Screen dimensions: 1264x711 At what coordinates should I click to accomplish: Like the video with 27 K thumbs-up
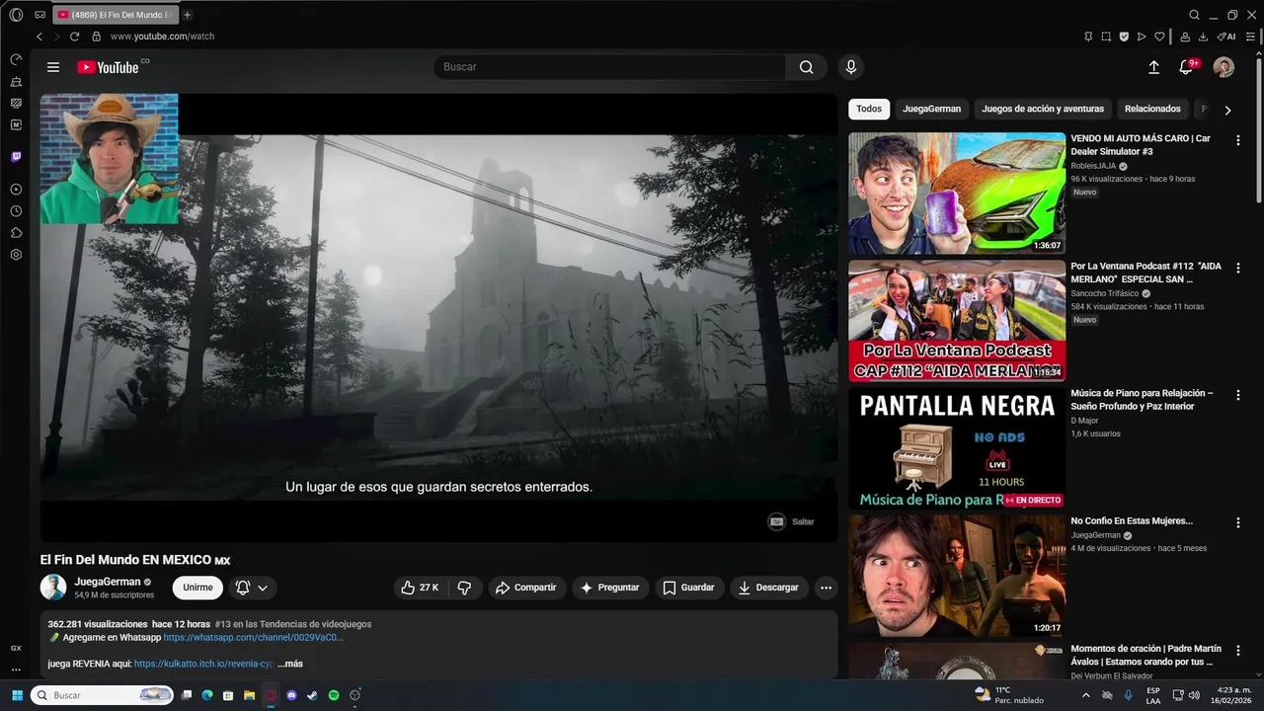(420, 588)
